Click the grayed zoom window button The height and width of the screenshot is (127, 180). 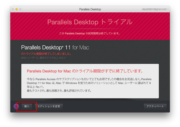(x=20, y=9)
